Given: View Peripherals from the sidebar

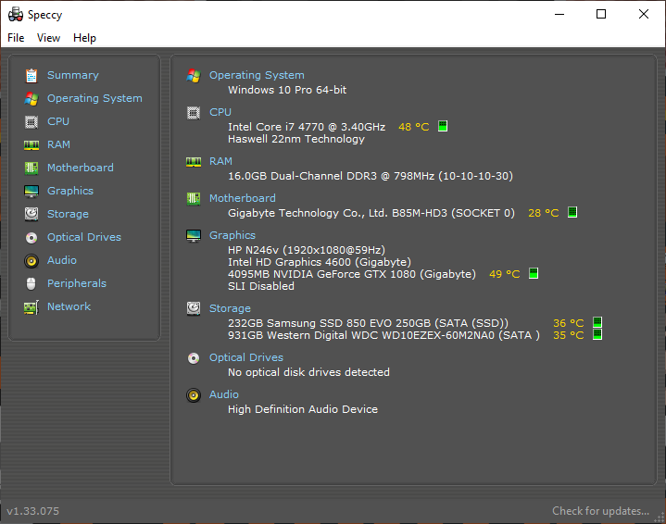Looking at the screenshot, I should 77,283.
